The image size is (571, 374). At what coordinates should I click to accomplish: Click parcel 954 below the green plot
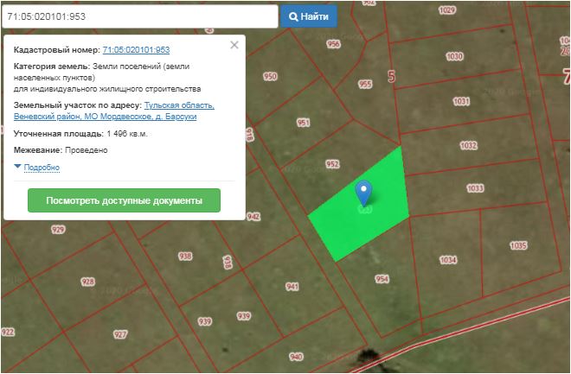382,279
